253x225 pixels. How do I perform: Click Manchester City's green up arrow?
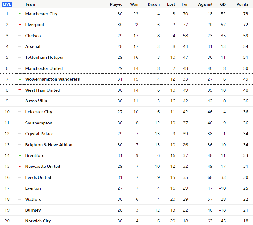(x=20, y=14)
